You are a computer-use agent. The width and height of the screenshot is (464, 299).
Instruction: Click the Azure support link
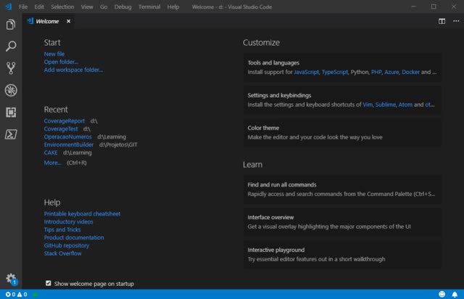[x=391, y=72]
